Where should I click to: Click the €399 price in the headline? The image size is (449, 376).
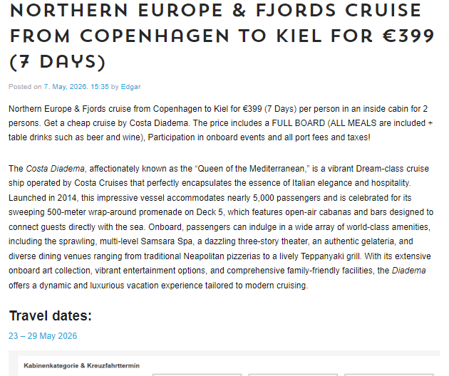pos(409,36)
